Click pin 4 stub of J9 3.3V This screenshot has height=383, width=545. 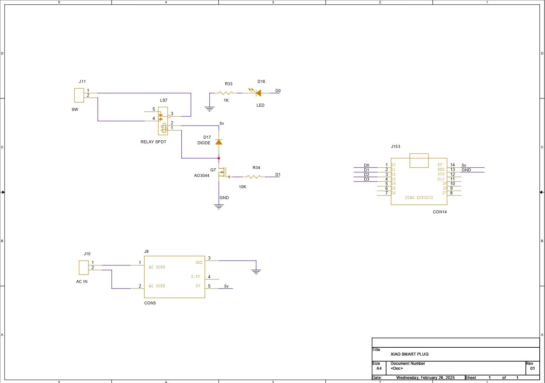(212, 279)
